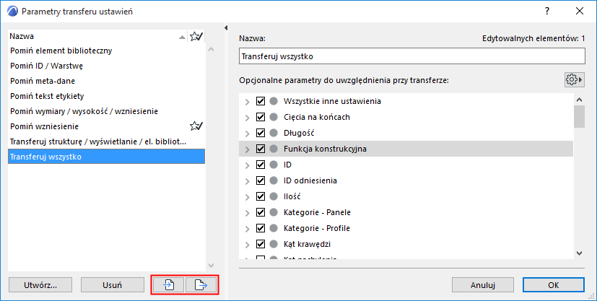
Task: Click the export settings icon button
Action: (201, 285)
